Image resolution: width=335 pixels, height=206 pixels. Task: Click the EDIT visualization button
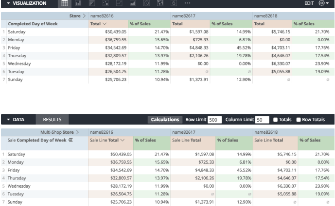coord(309,3)
